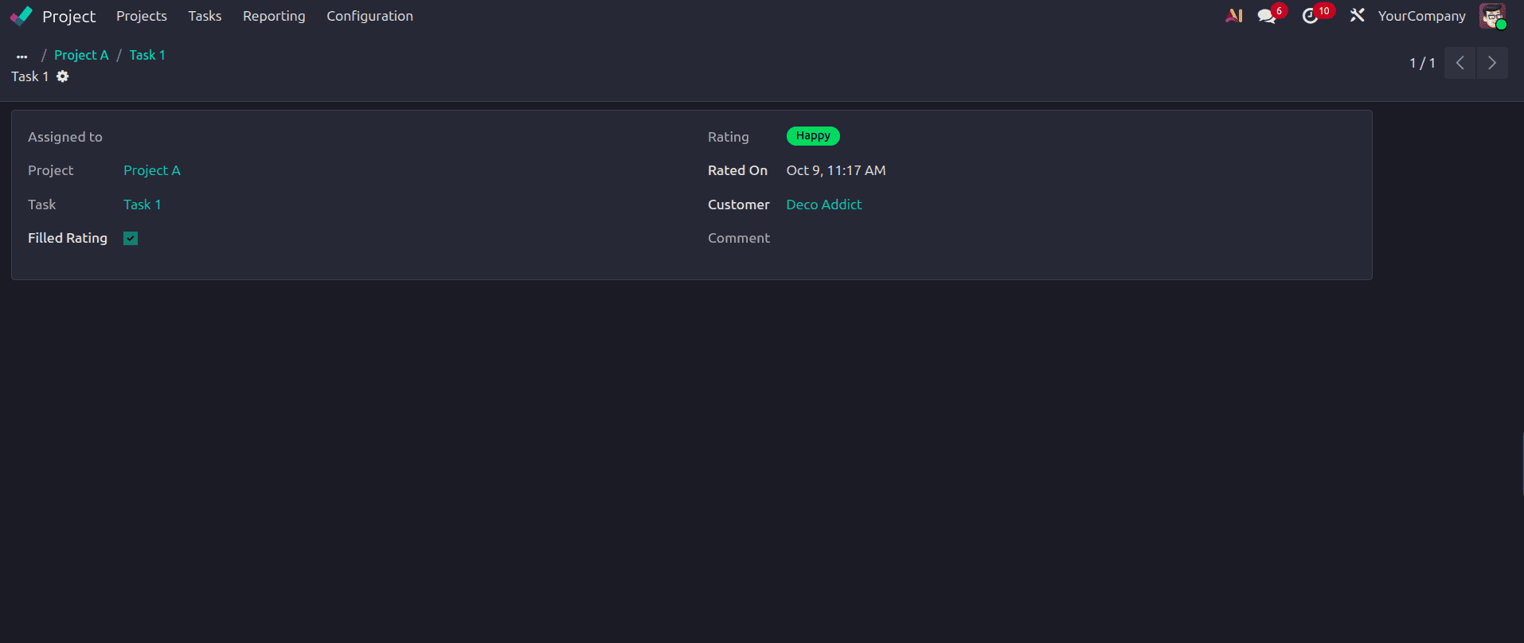Click the Rated On field label
Image resolution: width=1524 pixels, height=643 pixels.
coord(738,170)
